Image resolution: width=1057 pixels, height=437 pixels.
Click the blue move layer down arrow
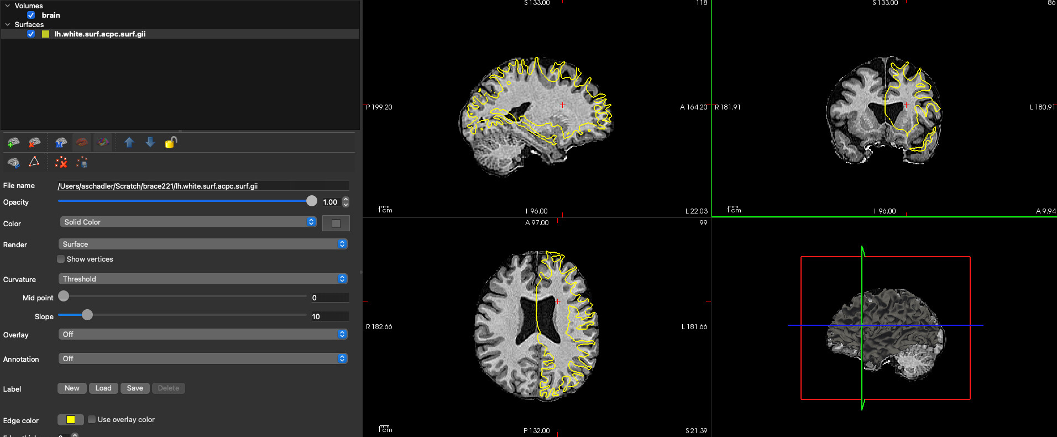150,143
